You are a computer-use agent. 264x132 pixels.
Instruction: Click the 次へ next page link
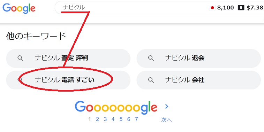pos(166,120)
